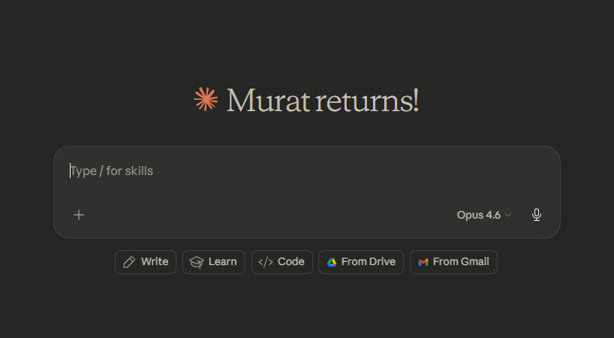Select the Learn suggestion button
614x338 pixels.
click(x=214, y=262)
